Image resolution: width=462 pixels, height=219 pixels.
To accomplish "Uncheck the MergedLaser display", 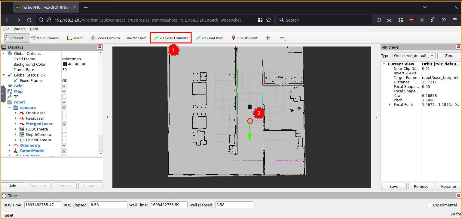I will 64,124.
